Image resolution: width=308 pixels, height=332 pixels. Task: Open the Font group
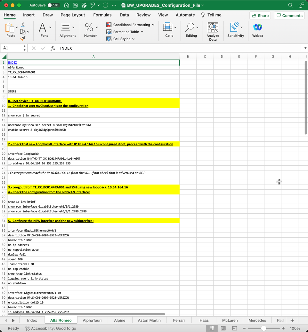pos(44,30)
